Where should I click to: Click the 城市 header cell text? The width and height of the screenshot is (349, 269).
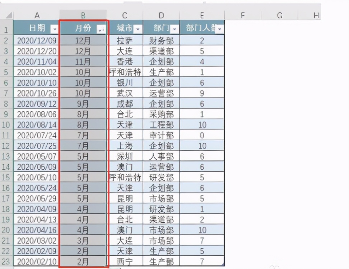point(125,28)
